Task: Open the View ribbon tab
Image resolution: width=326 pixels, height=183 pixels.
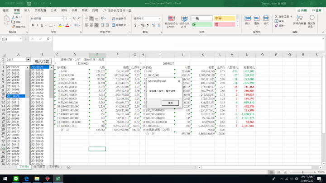Action: (85, 10)
